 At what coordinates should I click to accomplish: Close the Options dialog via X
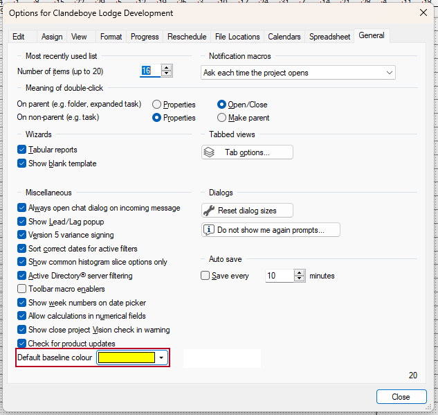(x=423, y=13)
